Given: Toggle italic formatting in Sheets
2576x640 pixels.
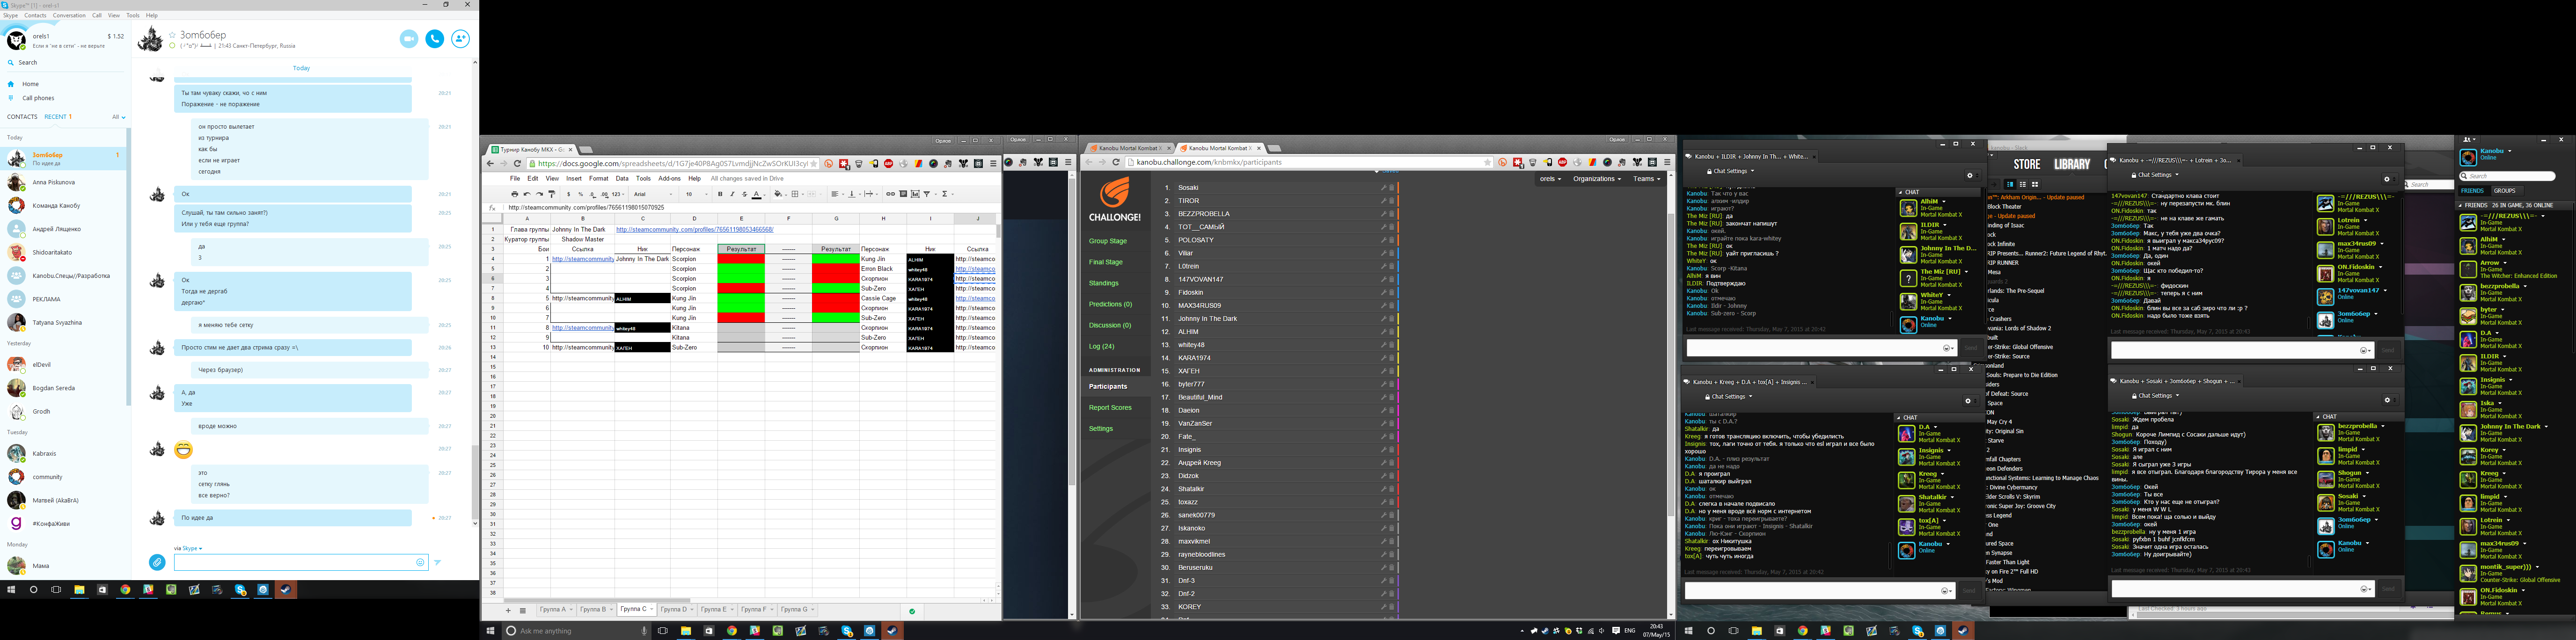Looking at the screenshot, I should pyautogui.click(x=732, y=194).
